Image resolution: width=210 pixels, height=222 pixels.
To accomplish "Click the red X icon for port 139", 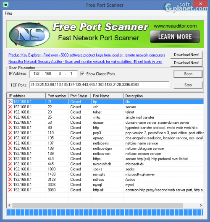I will click(10, 154).
